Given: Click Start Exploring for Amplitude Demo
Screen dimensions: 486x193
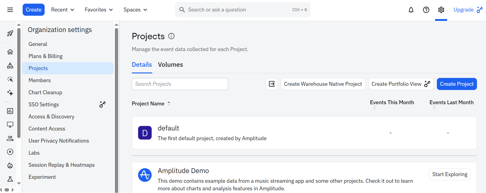Looking at the screenshot, I should tap(450, 174).
